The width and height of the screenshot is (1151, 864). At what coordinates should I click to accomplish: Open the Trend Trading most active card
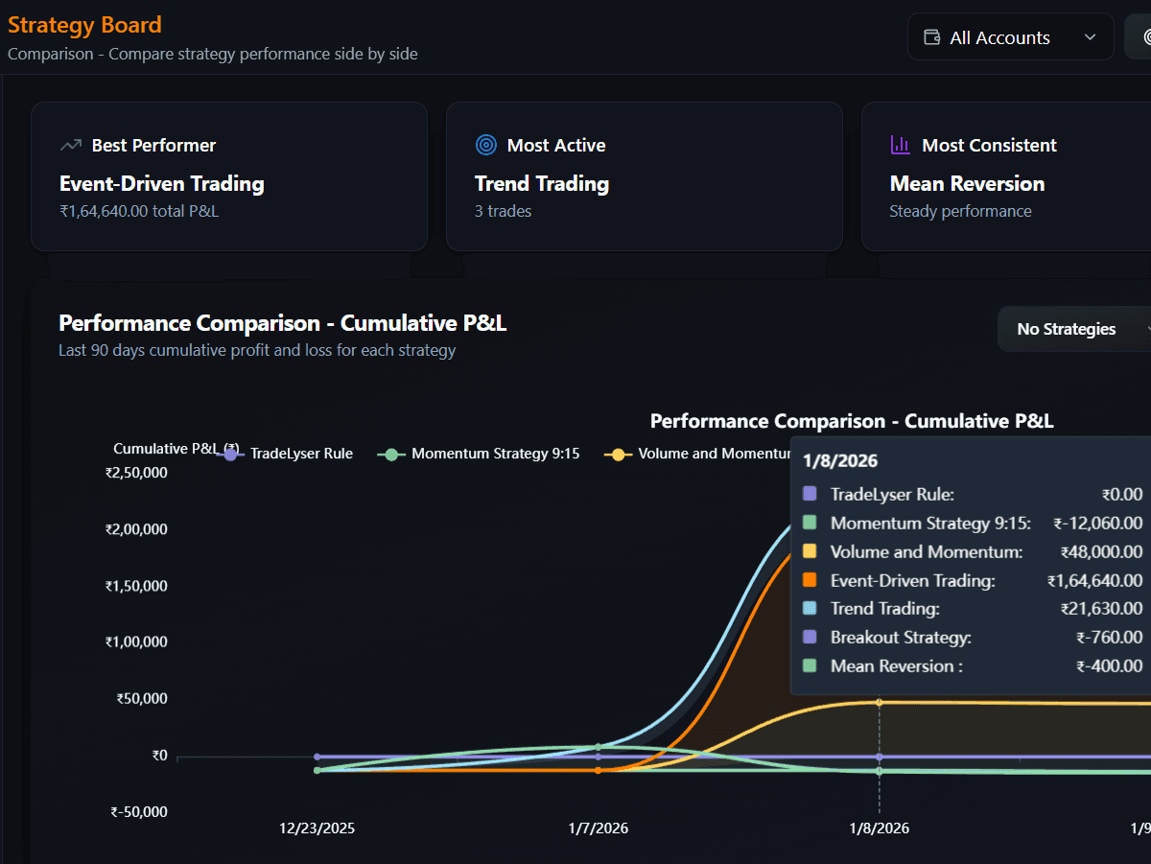(x=644, y=176)
